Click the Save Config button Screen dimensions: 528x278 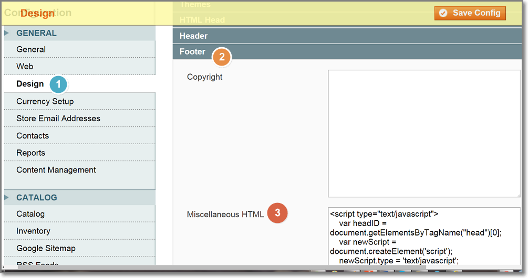pos(470,13)
